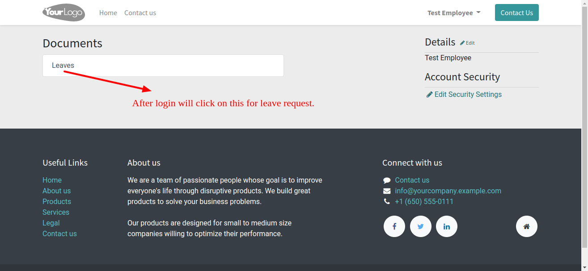The image size is (588, 271).
Task: Click the phone icon beside the number
Action: 387,202
